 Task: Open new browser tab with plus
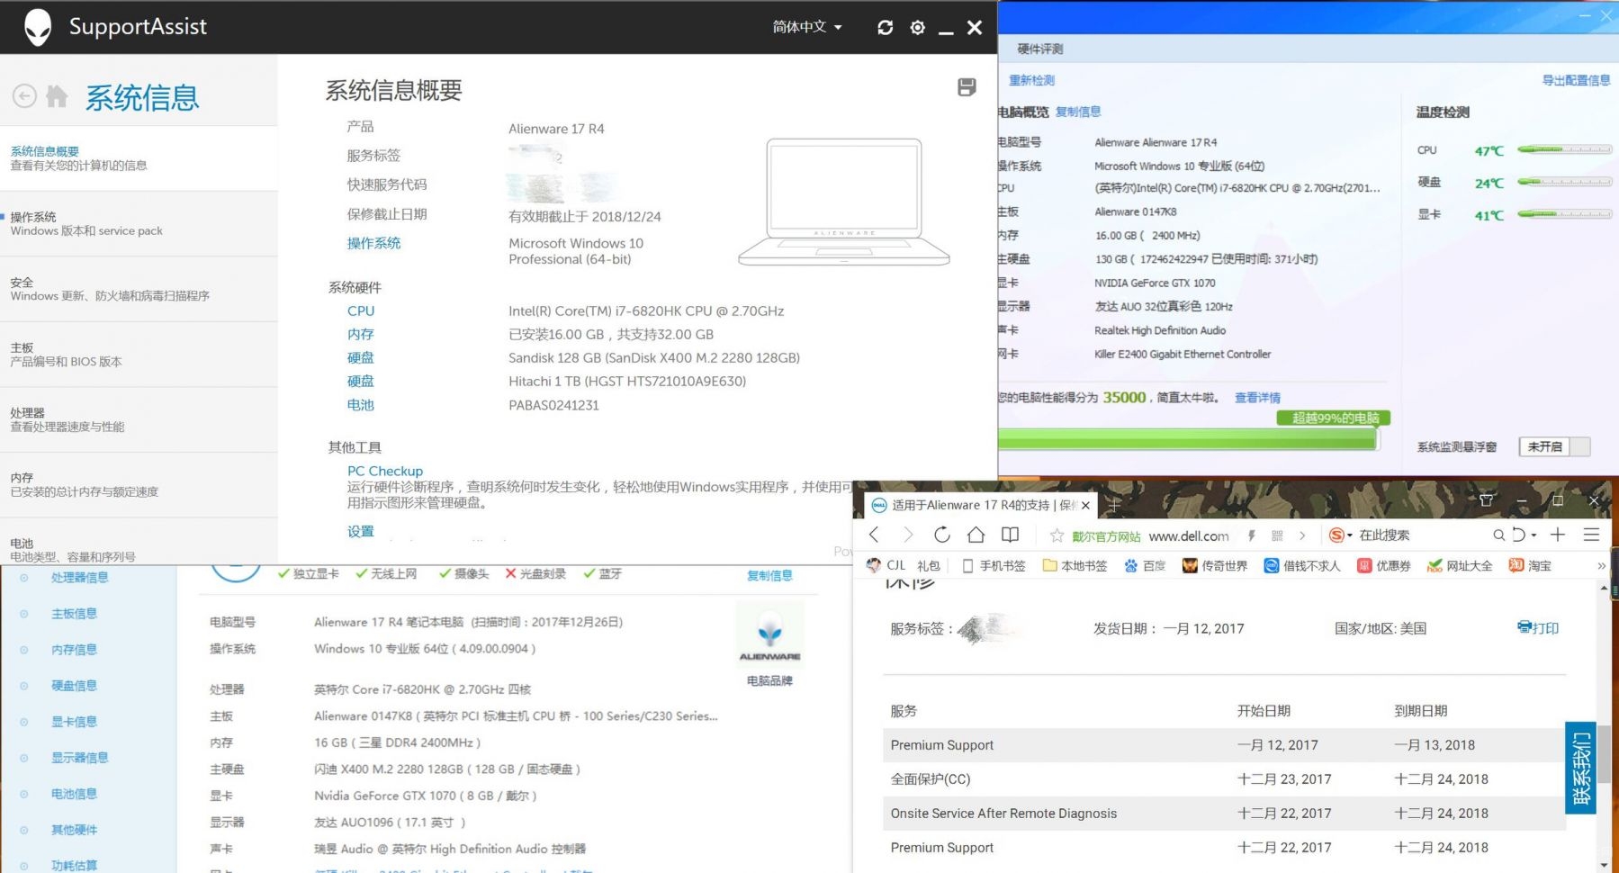(1113, 506)
